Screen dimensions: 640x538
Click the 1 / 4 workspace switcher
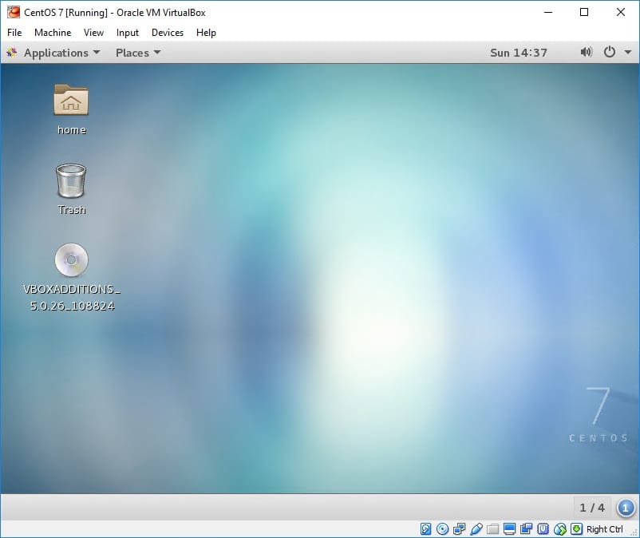(592, 508)
